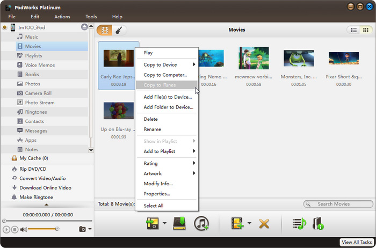
Task: Choose Copy to Computer... in menu
Action: [167, 75]
